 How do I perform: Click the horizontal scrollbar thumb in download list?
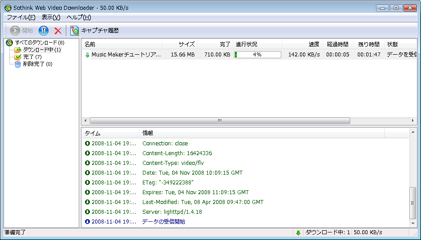(220, 121)
